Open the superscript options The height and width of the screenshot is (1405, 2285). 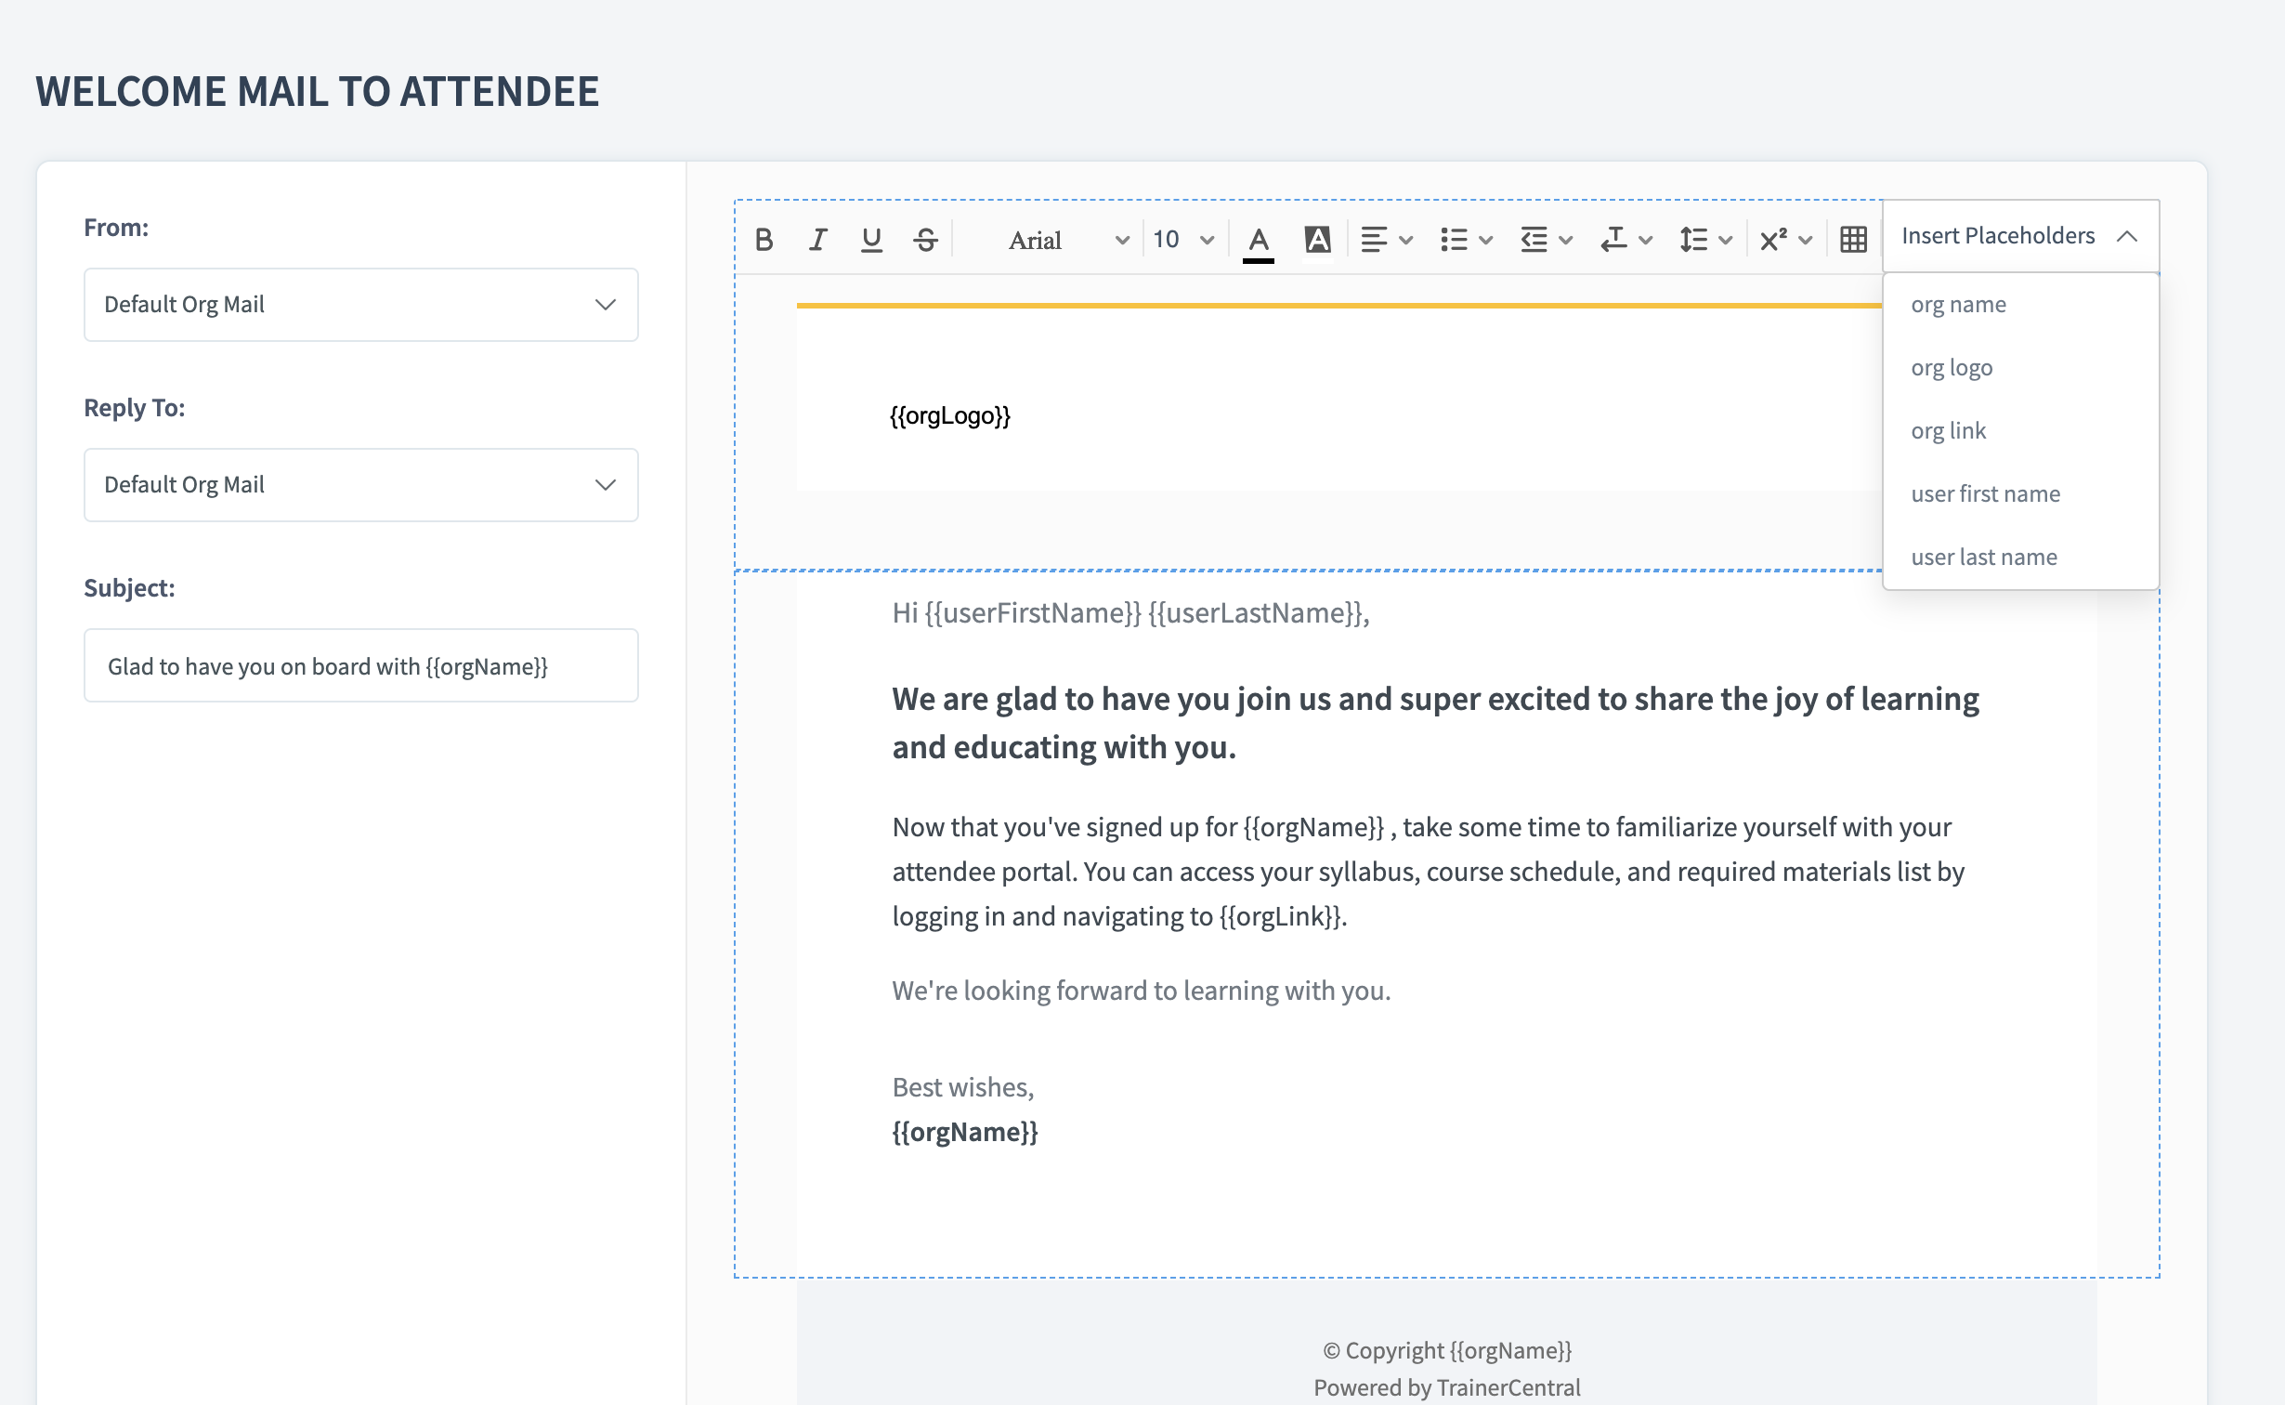click(x=1785, y=240)
